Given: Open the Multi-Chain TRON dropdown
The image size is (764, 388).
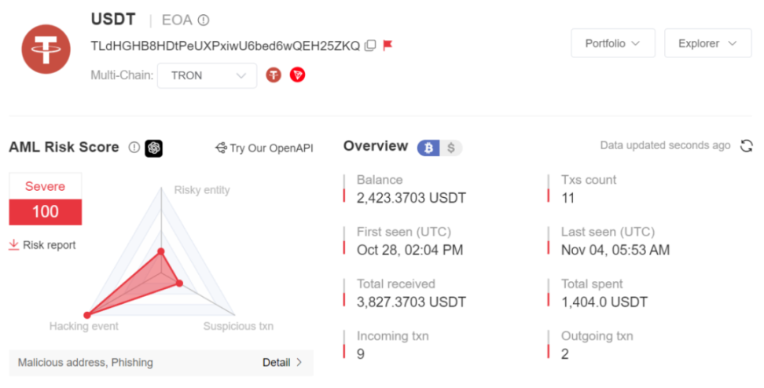Looking at the screenshot, I should pyautogui.click(x=207, y=76).
